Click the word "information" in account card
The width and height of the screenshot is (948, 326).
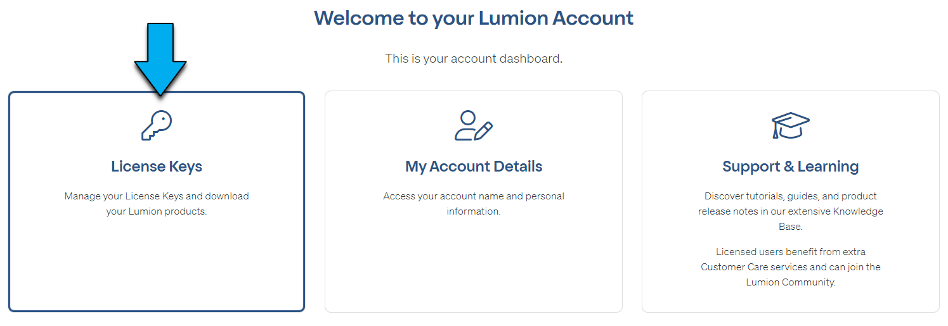(x=474, y=211)
